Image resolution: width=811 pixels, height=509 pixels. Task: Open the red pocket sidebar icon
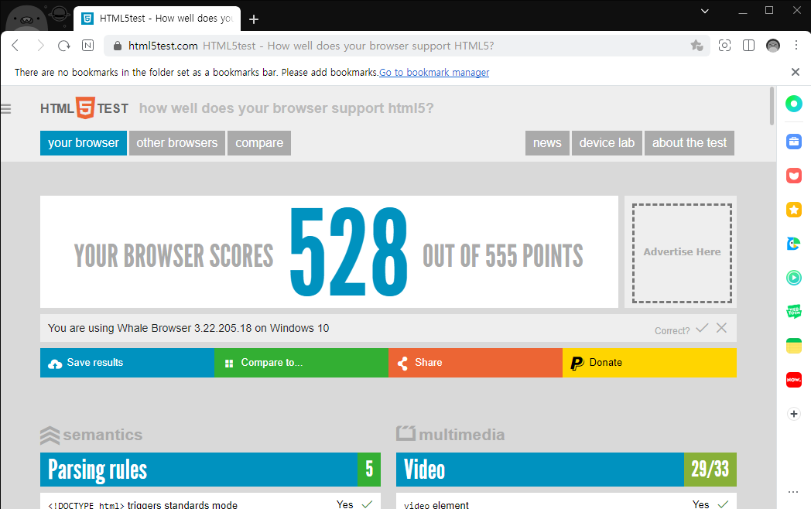tap(794, 176)
